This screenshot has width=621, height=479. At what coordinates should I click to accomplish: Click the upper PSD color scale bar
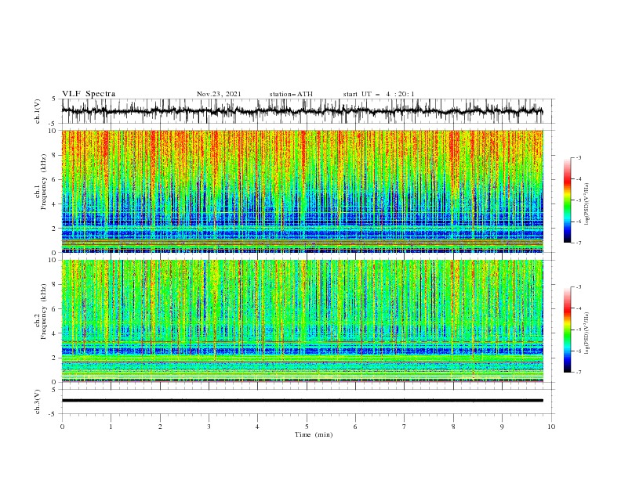tap(567, 200)
